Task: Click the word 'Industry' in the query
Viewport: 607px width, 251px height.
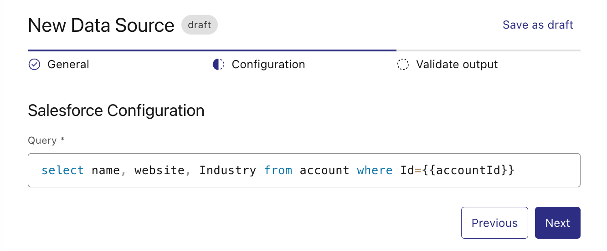Action: (228, 171)
